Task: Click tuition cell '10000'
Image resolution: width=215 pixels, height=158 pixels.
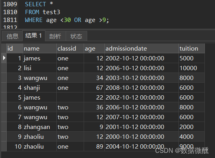Action: coord(192,68)
